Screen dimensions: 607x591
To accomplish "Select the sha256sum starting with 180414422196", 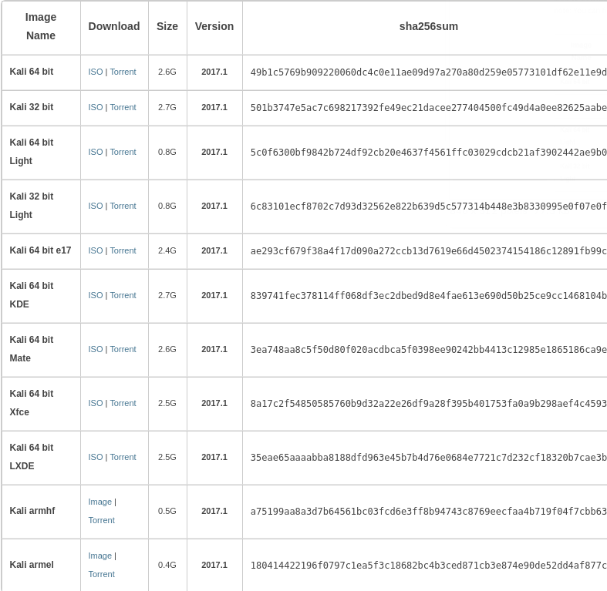I will 429,566.
